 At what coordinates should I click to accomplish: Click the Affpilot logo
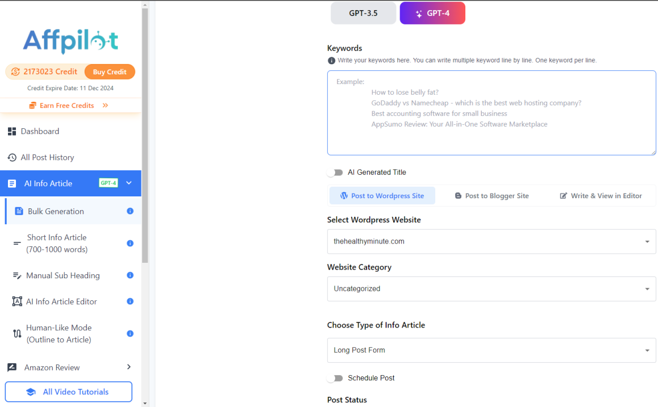tap(70, 41)
